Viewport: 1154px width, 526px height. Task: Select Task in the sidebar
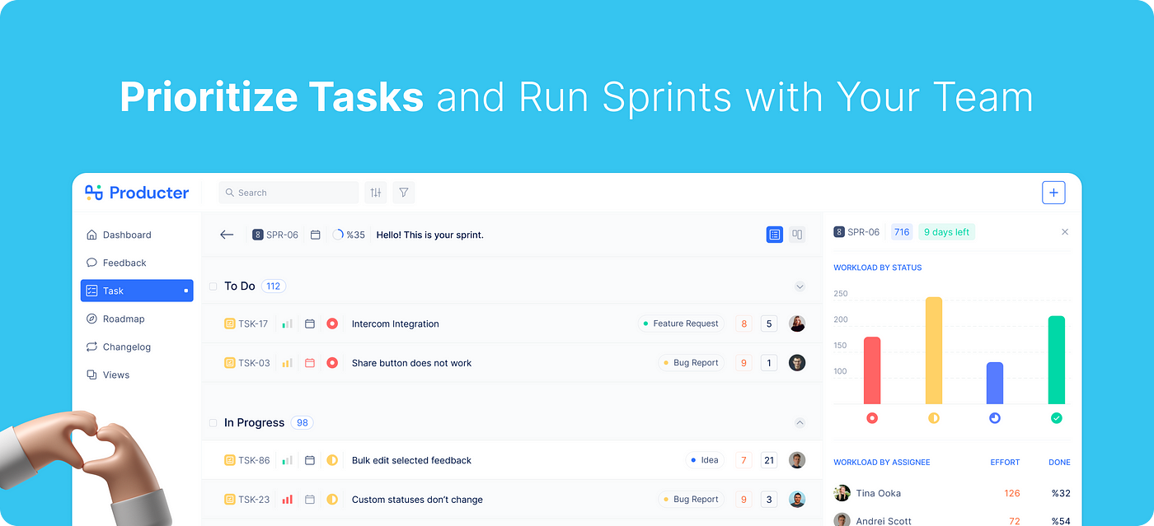pos(137,291)
